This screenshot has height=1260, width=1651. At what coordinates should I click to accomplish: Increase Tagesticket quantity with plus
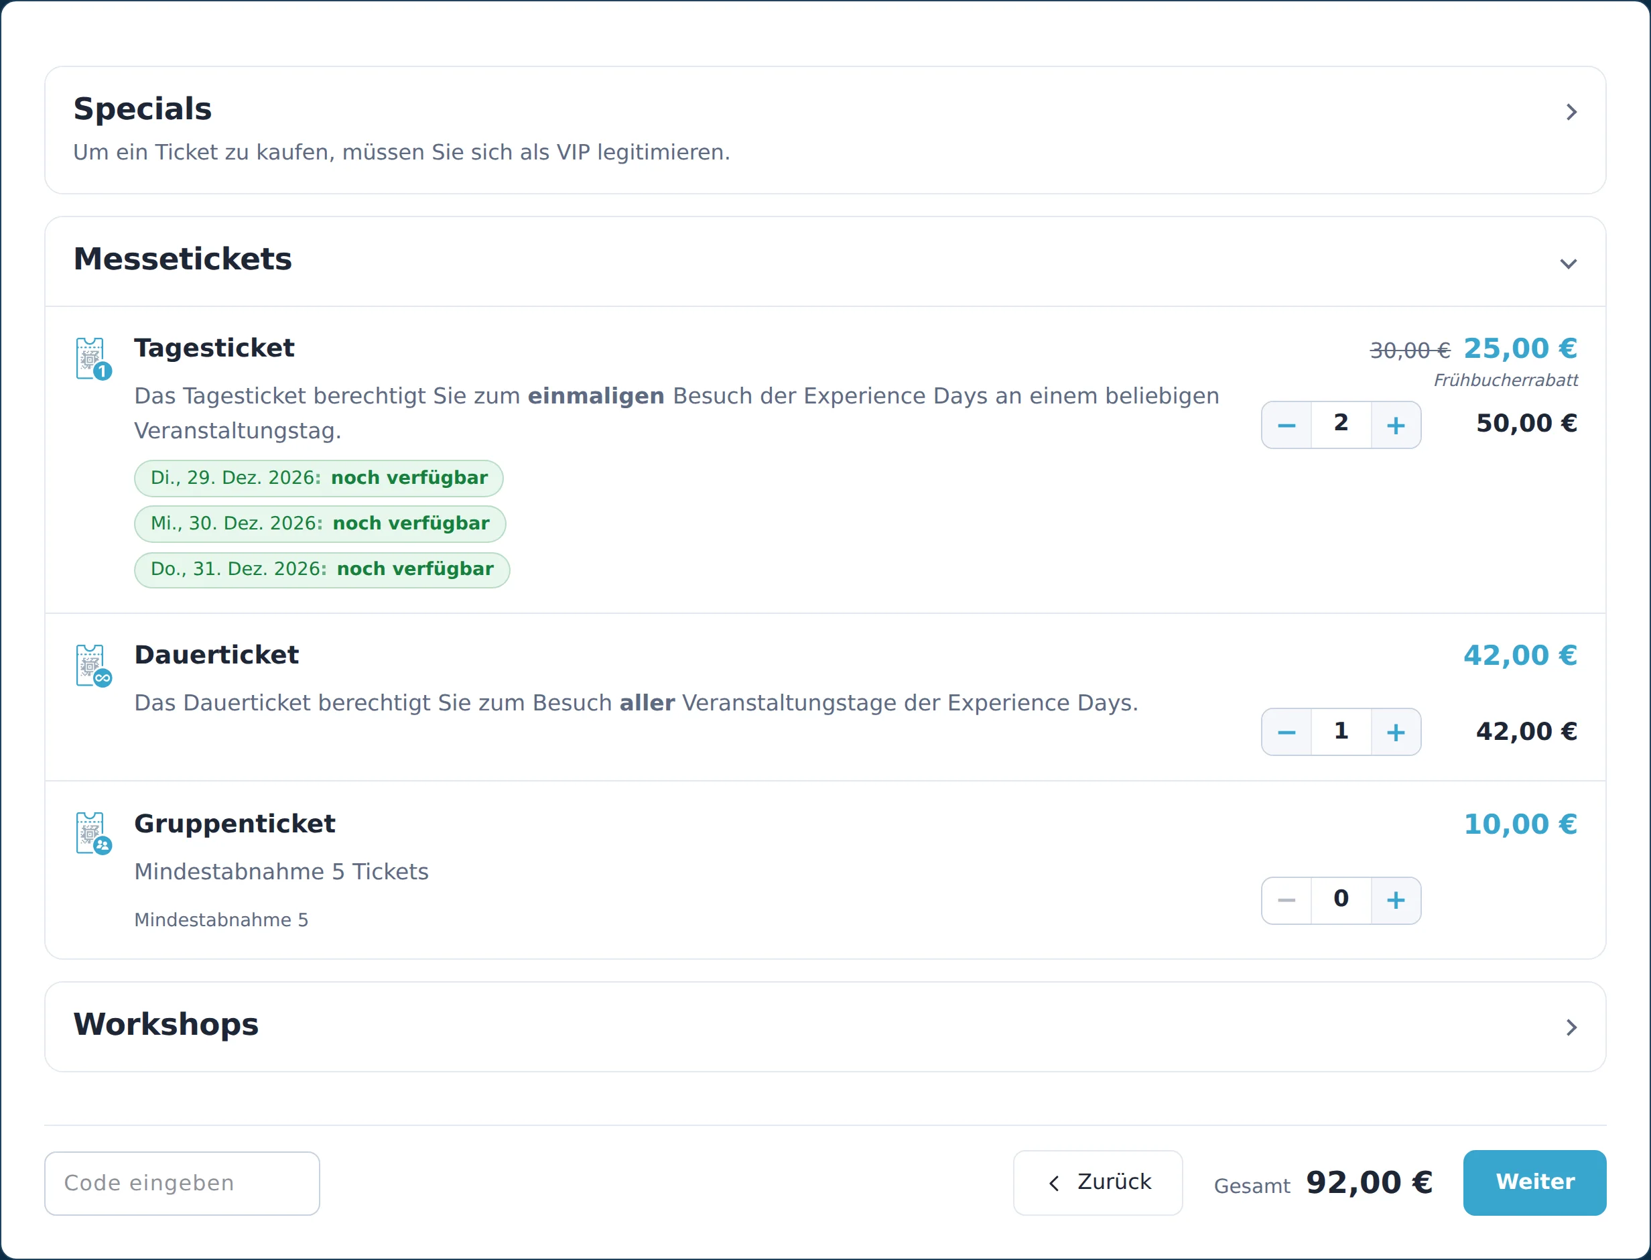[1396, 425]
